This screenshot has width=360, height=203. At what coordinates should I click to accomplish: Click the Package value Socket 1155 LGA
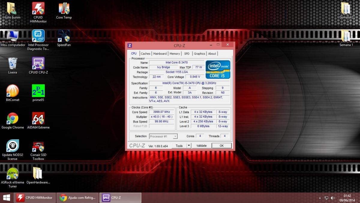point(177,72)
